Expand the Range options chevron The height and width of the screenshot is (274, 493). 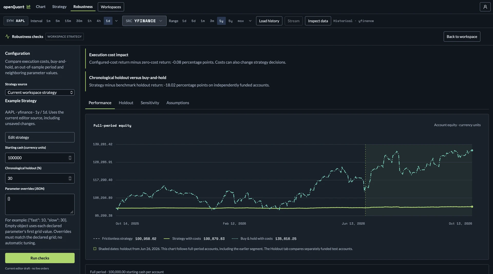tap(250, 21)
